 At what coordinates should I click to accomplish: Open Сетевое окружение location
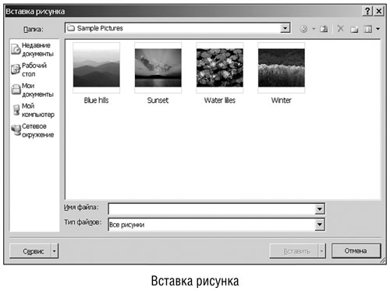click(x=33, y=130)
